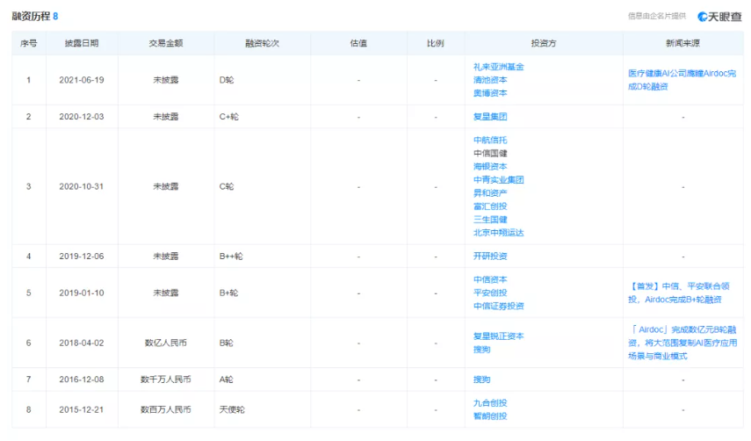Viewport: 751px width, 441px height.
Task: Click 未披露 in the 2021-06-19 row
Action: (x=166, y=80)
